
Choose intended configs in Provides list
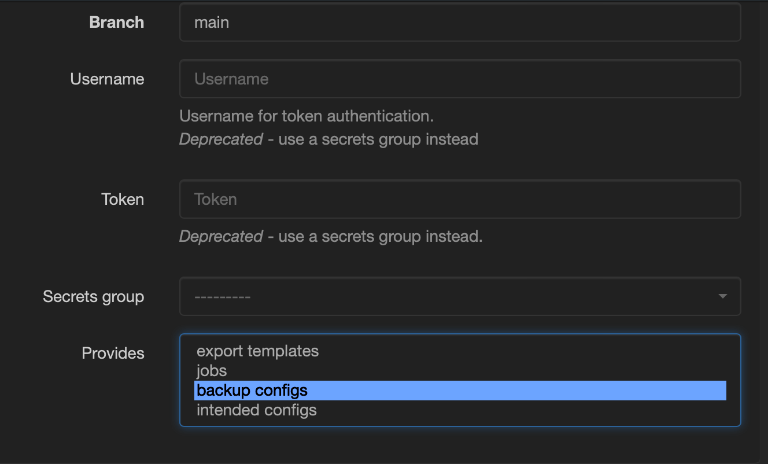coord(257,410)
